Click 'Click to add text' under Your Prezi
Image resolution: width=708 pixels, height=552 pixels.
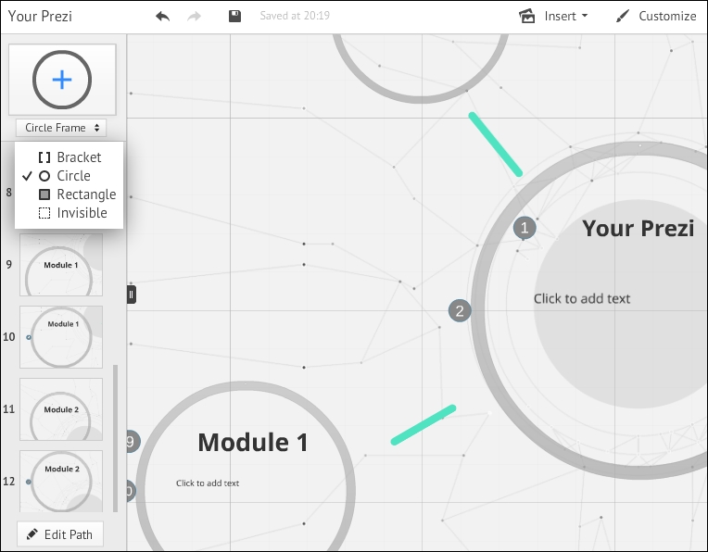click(x=582, y=299)
